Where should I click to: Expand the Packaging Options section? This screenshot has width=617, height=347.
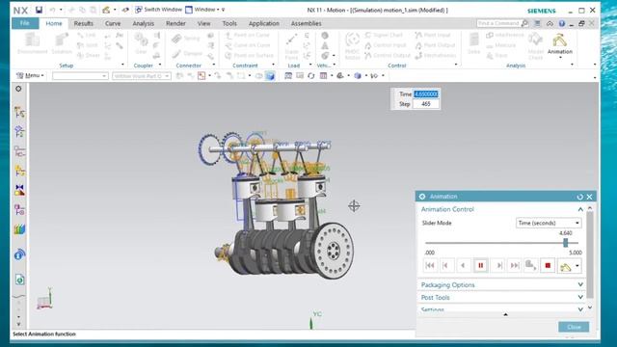[580, 284]
